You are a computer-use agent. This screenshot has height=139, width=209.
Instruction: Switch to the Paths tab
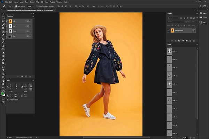coord(169,44)
